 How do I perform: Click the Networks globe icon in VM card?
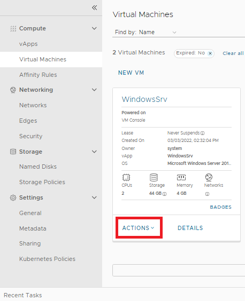pyautogui.click(x=209, y=177)
